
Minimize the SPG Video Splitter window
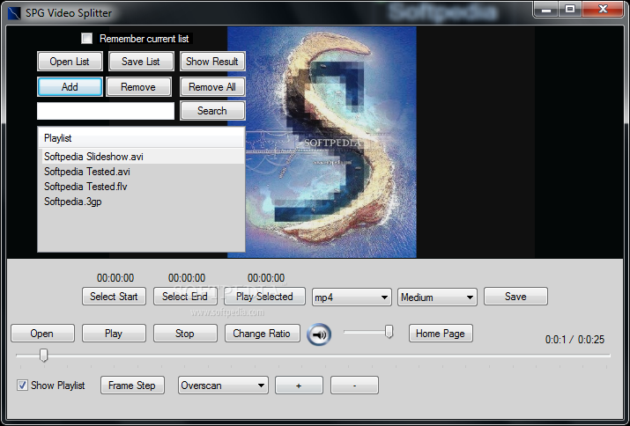546,9
